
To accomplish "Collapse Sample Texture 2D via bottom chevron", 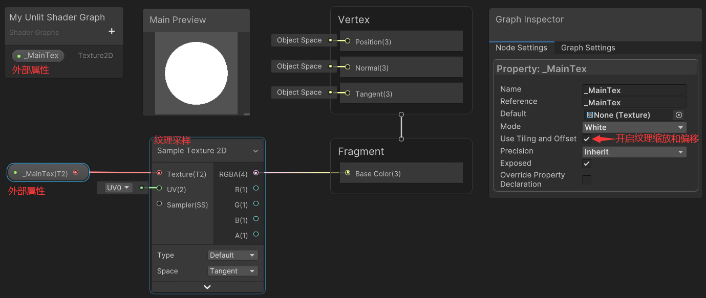I will [207, 287].
